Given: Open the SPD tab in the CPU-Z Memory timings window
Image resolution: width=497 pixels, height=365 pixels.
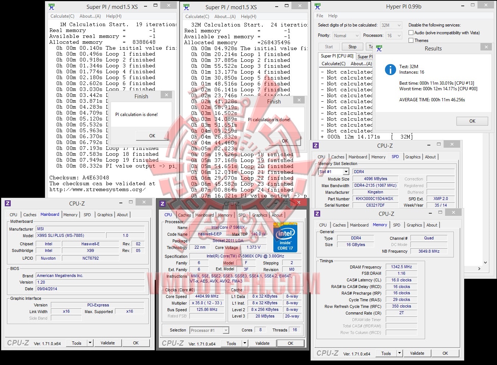Looking at the screenshot, I should 397,225.
